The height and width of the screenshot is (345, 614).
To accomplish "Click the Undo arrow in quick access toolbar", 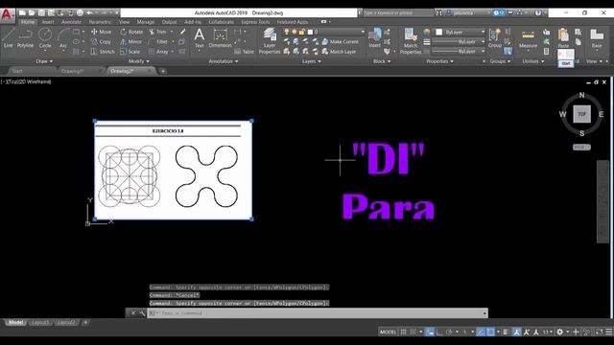I will point(89,12).
